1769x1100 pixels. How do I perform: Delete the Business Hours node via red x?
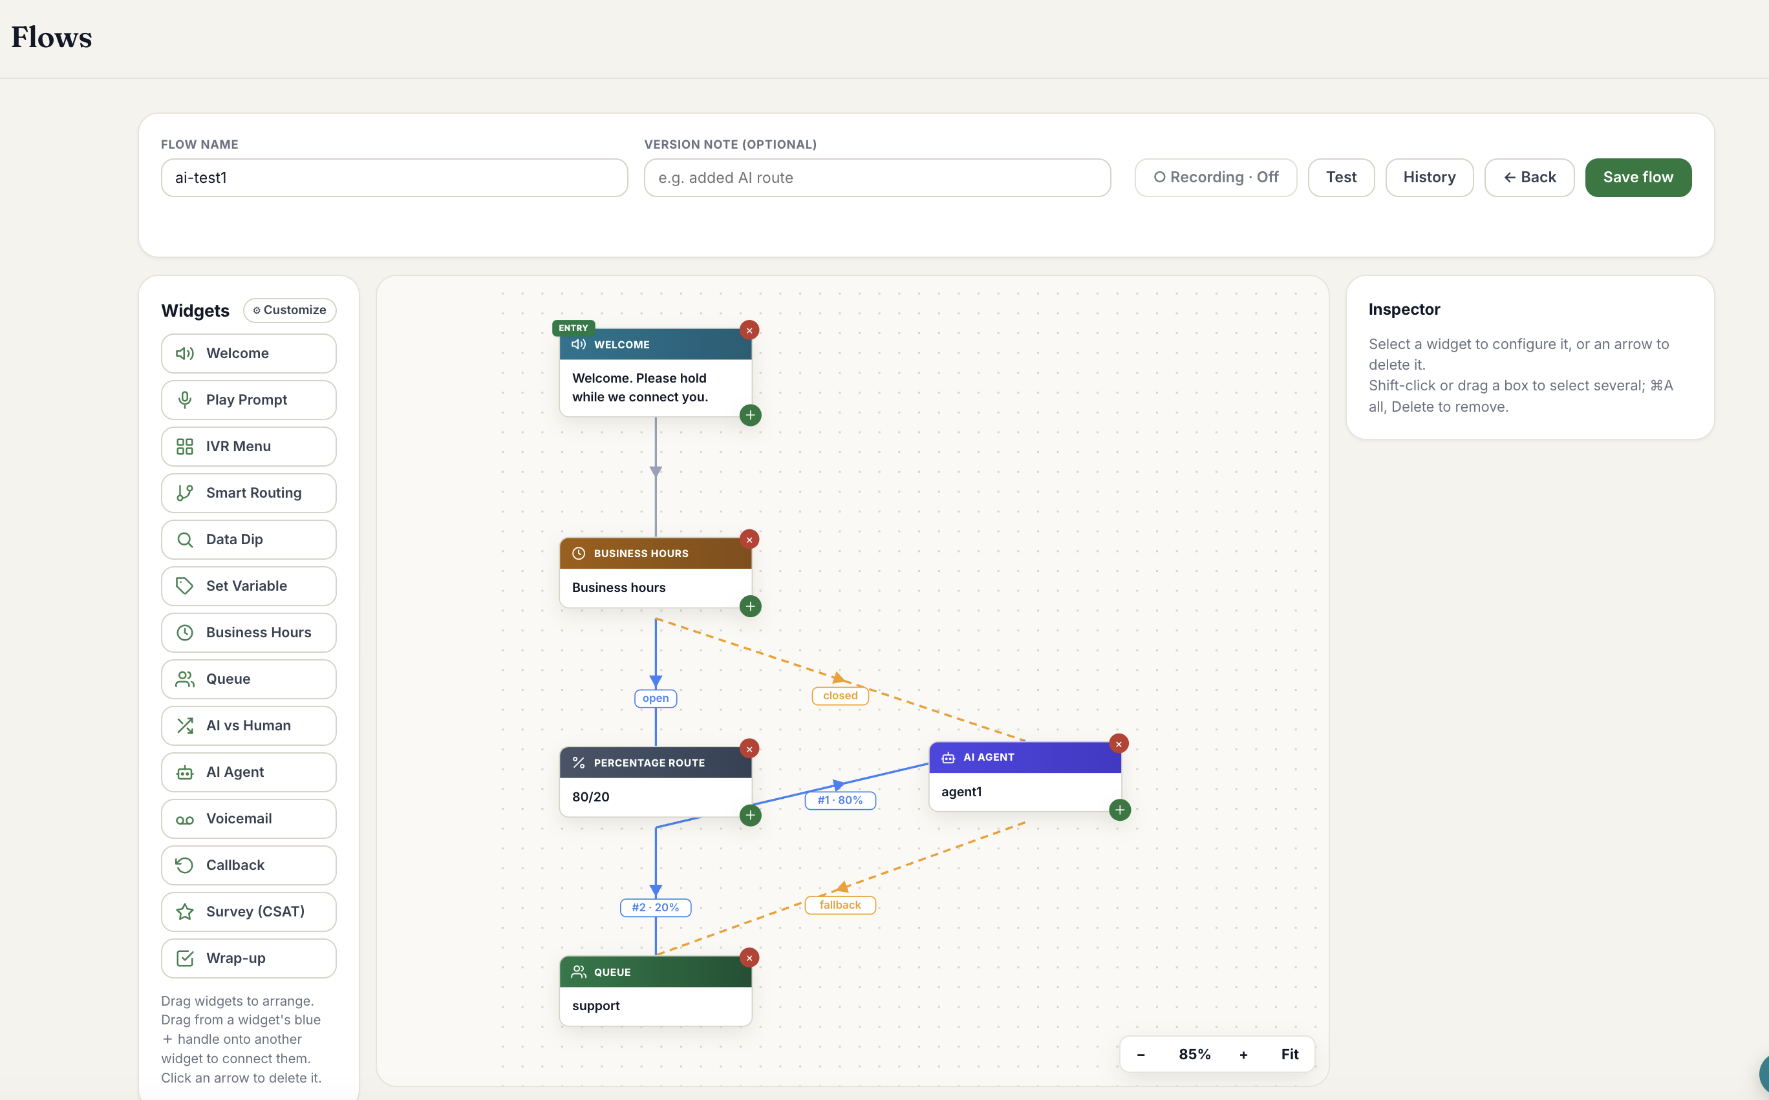(x=749, y=540)
